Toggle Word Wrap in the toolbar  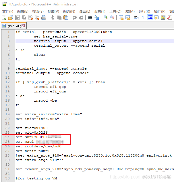coord(137,18)
